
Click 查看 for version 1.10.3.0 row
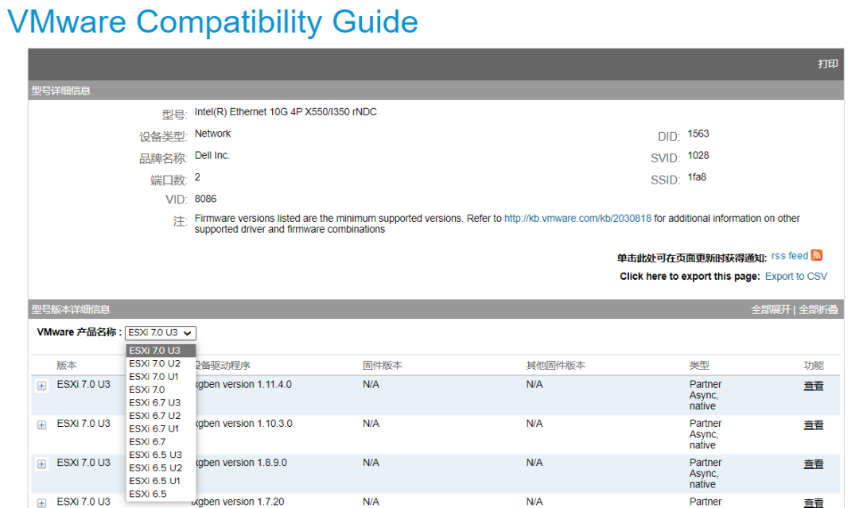[813, 425]
